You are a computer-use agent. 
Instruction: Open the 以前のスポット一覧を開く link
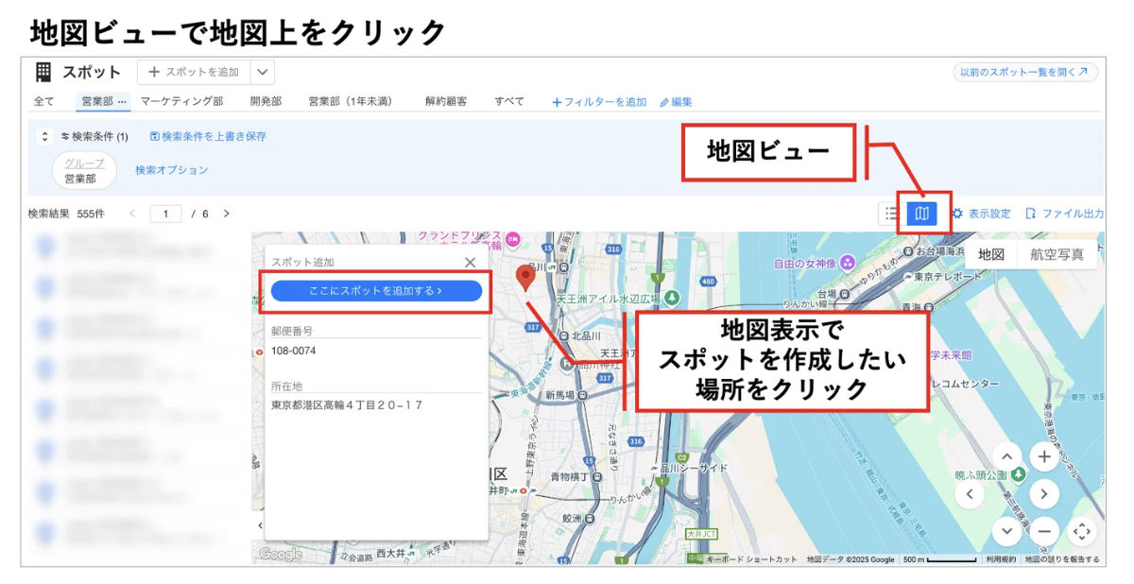(x=1024, y=72)
